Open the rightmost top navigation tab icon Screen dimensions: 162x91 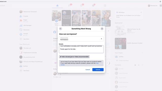[105, 6]
